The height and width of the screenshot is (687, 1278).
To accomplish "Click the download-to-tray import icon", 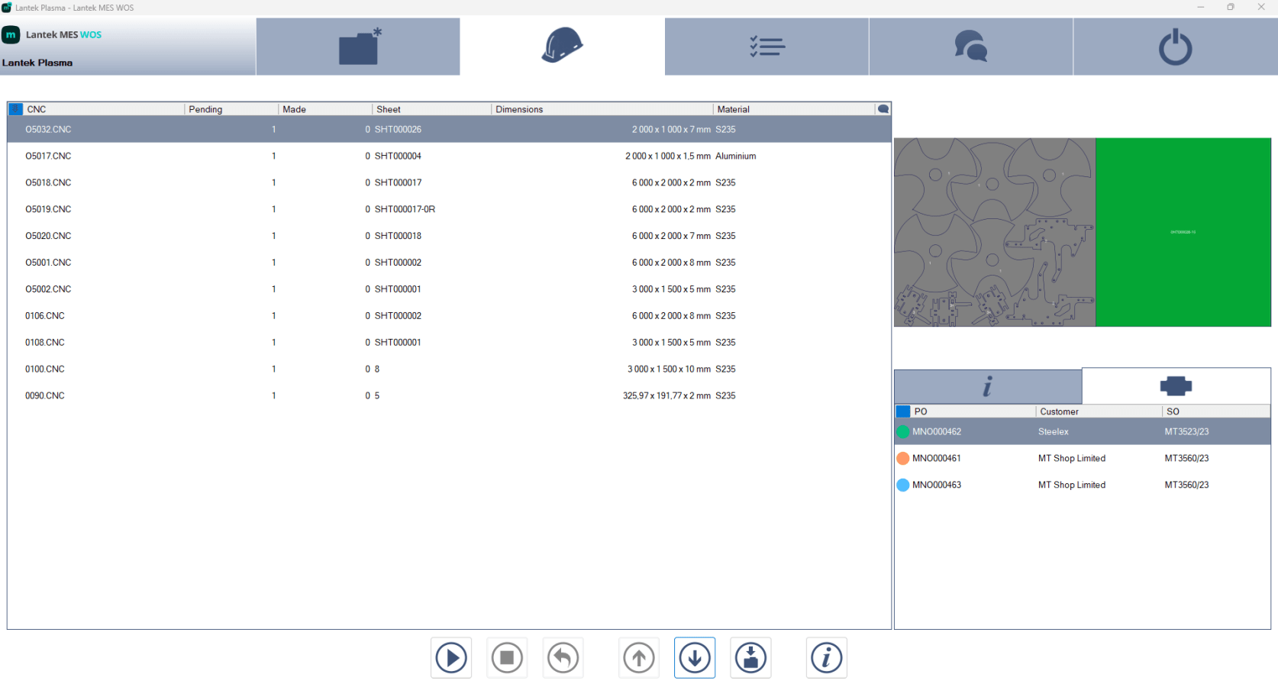I will tap(750, 657).
